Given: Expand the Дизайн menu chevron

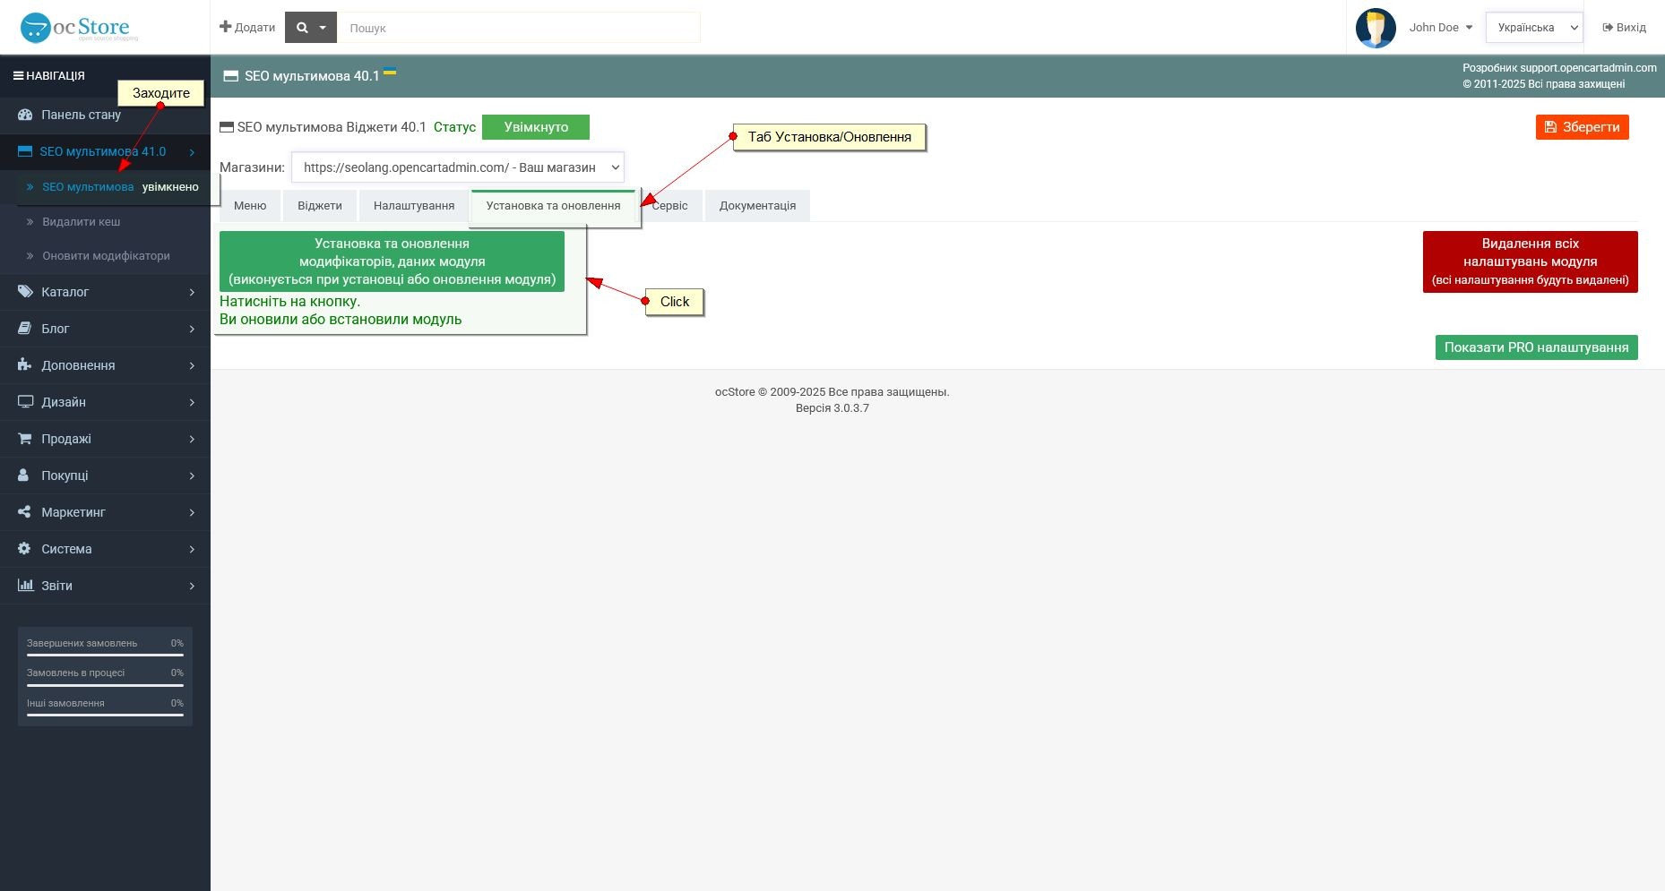Looking at the screenshot, I should coord(192,402).
